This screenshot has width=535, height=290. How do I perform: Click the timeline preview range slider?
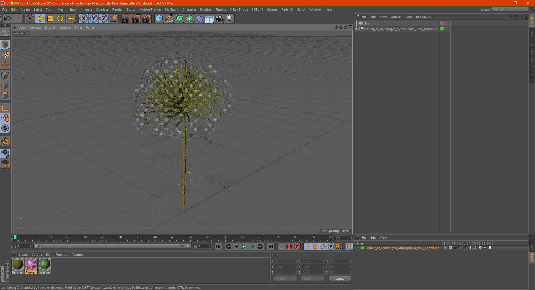112,246
